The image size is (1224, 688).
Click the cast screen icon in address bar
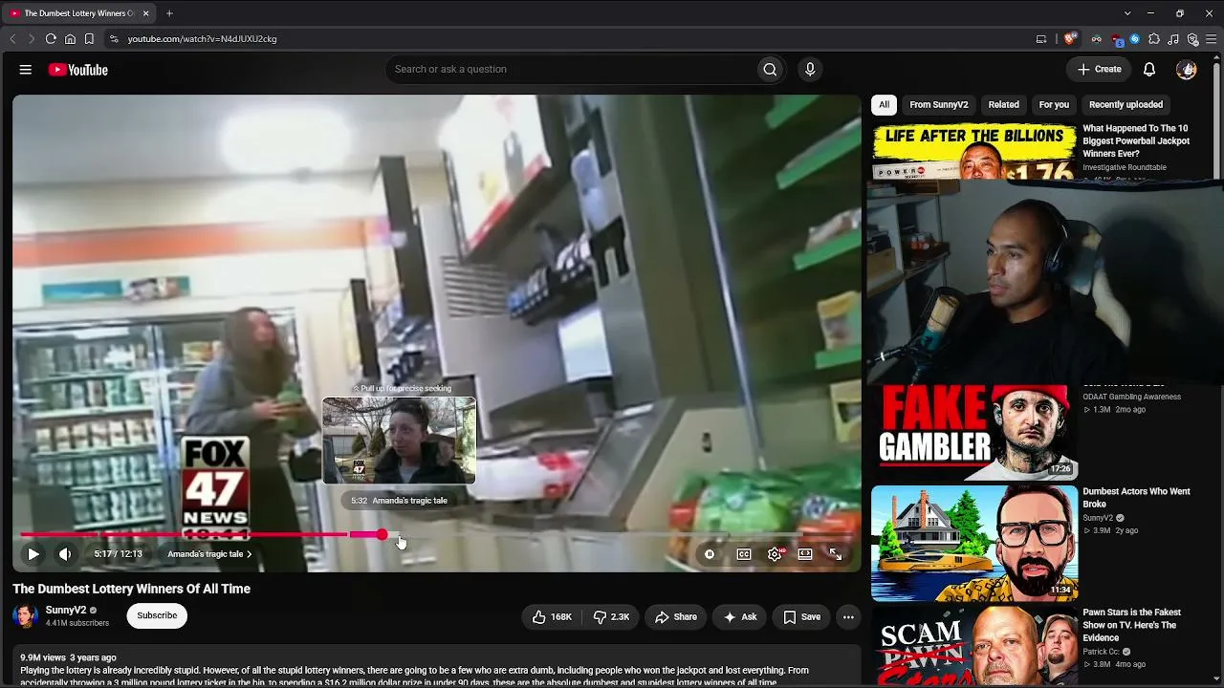[x=1041, y=39]
